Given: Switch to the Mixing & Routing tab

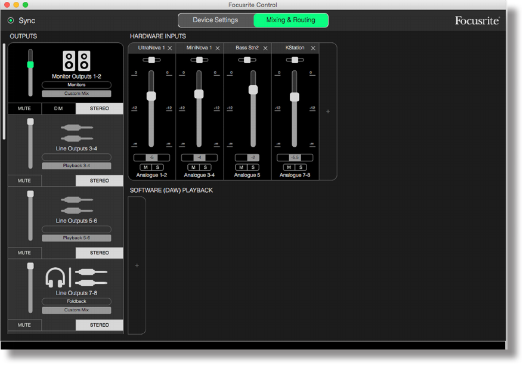Looking at the screenshot, I should pyautogui.click(x=291, y=20).
